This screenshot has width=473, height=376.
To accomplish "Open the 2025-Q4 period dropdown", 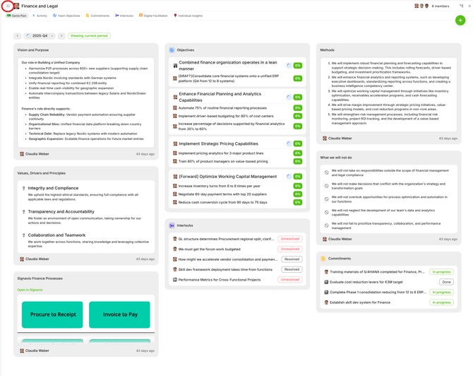I will pyautogui.click(x=40, y=35).
